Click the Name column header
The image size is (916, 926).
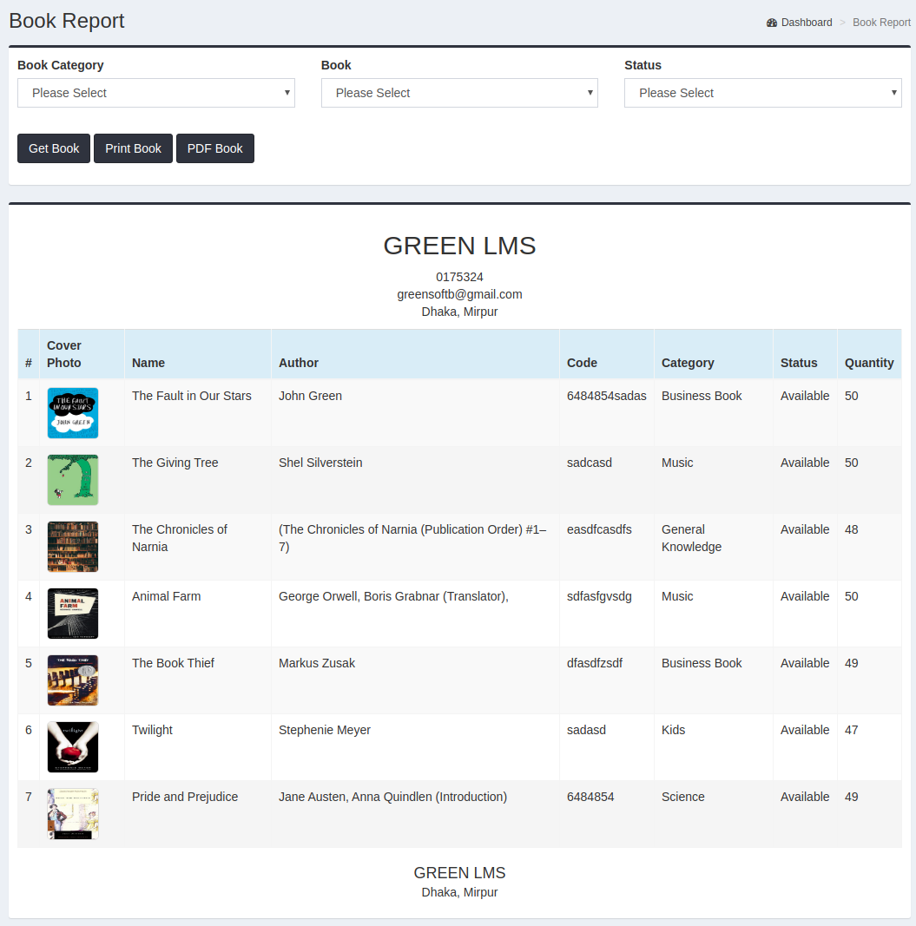coord(148,362)
